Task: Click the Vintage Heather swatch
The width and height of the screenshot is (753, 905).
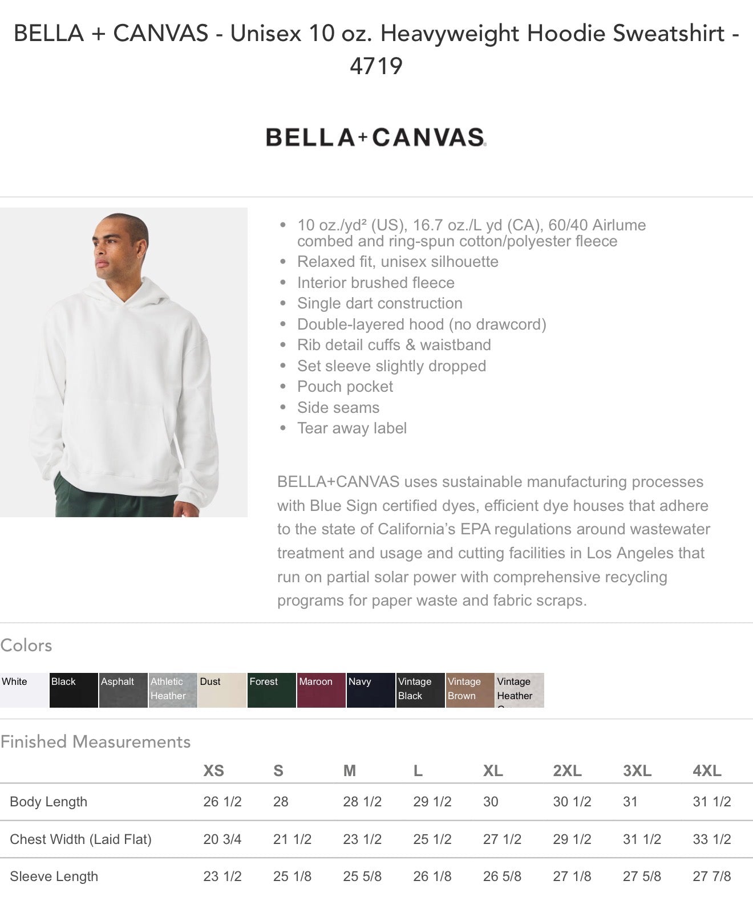Action: [520, 690]
